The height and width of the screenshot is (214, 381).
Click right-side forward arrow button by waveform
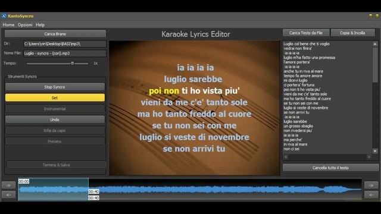tap(371, 185)
